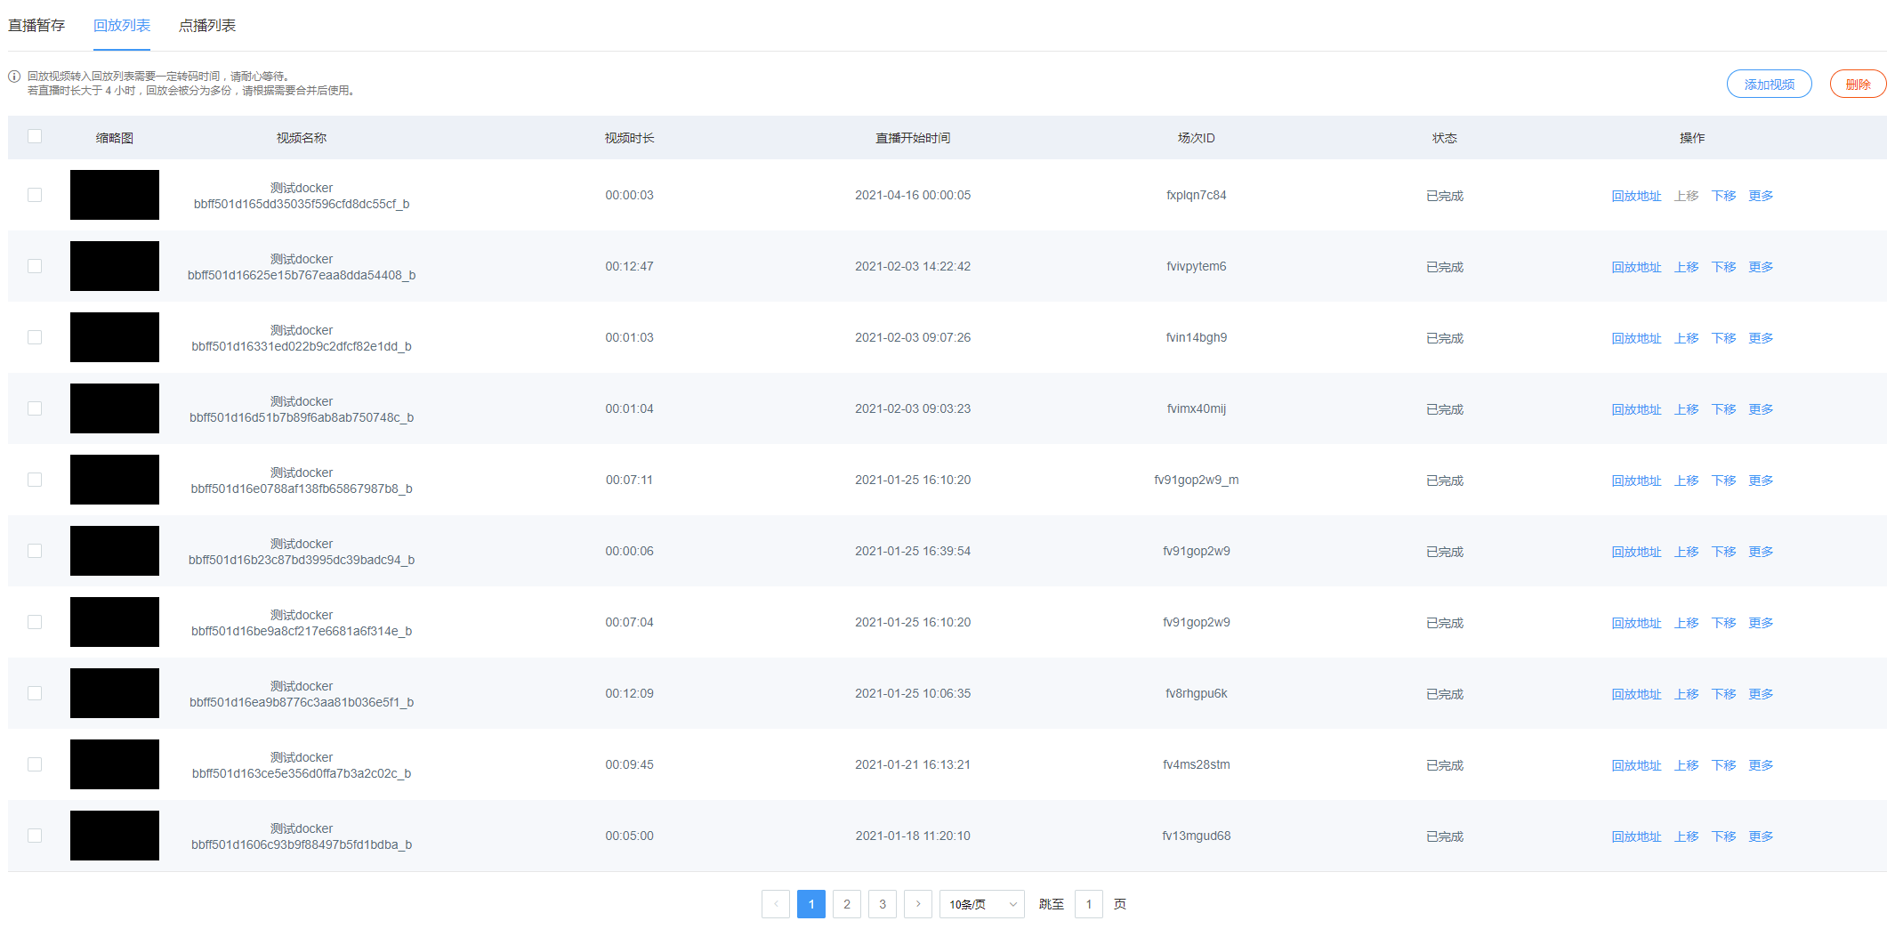Click the info icon beside the transcoding notice
Screen dimensions: 1895x937
click(x=14, y=77)
